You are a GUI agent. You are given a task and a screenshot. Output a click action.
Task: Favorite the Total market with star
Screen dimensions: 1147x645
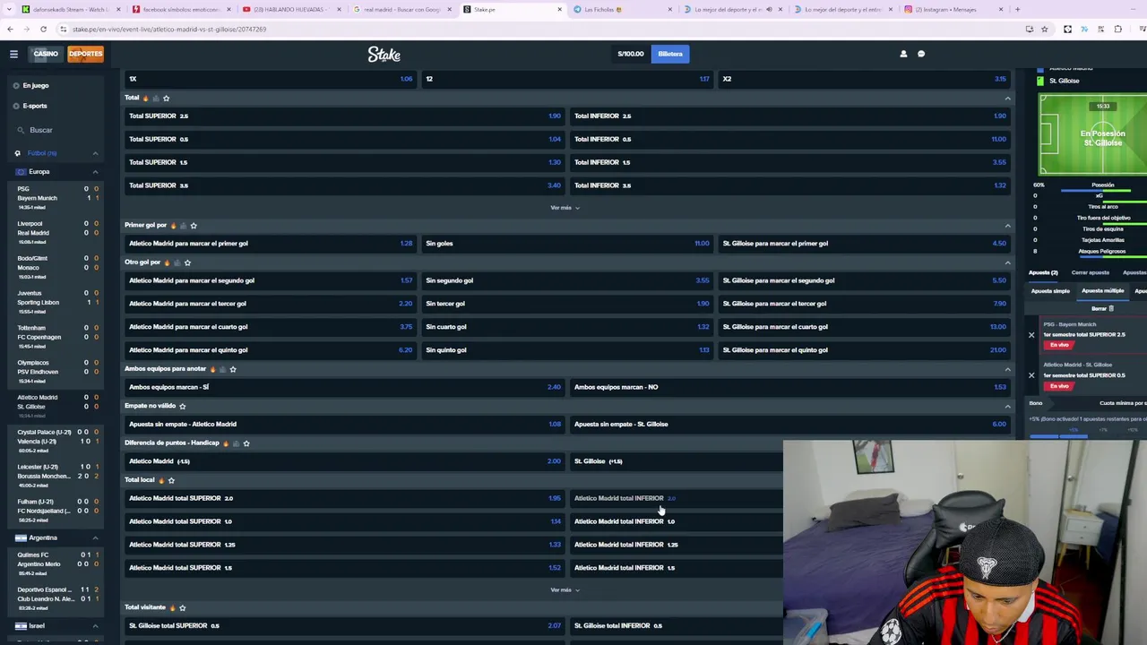(166, 98)
